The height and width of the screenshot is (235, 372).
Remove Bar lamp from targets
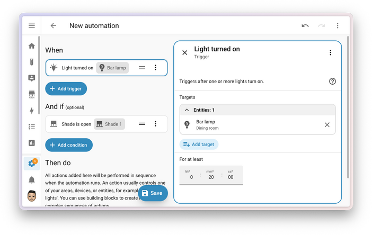coord(327,124)
